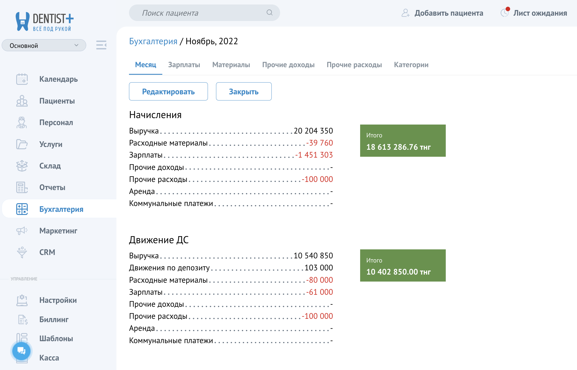Follow the Бухгалтерия breadcrumb link
This screenshot has height=370, width=577.
(x=153, y=41)
